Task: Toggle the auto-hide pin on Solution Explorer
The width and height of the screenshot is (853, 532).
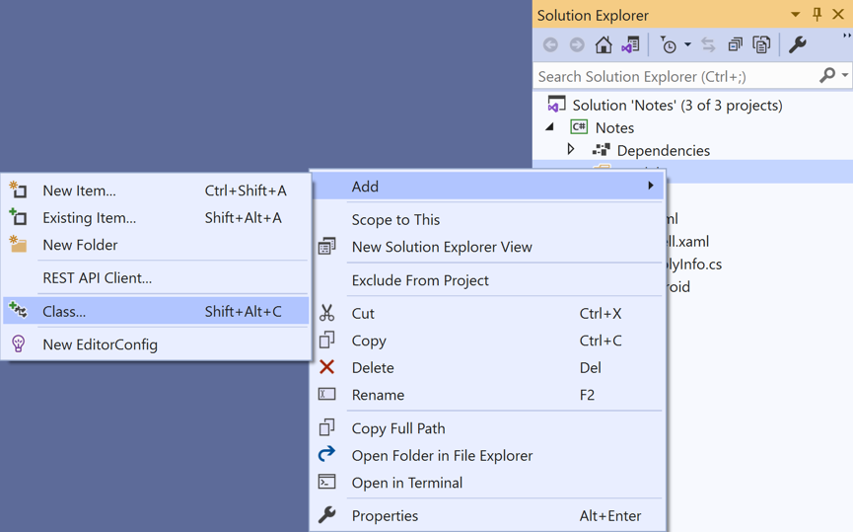Action: tap(817, 15)
